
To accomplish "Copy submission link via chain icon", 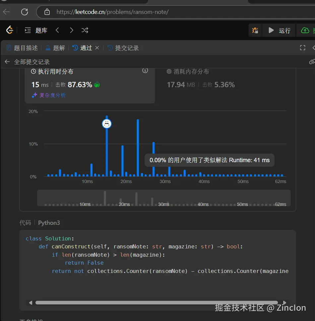I will tap(312, 62).
